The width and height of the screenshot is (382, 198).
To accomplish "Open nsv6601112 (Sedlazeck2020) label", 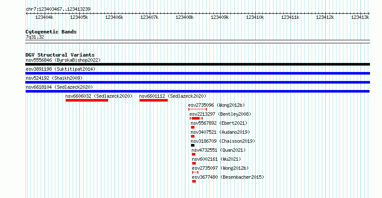I will [173, 96].
